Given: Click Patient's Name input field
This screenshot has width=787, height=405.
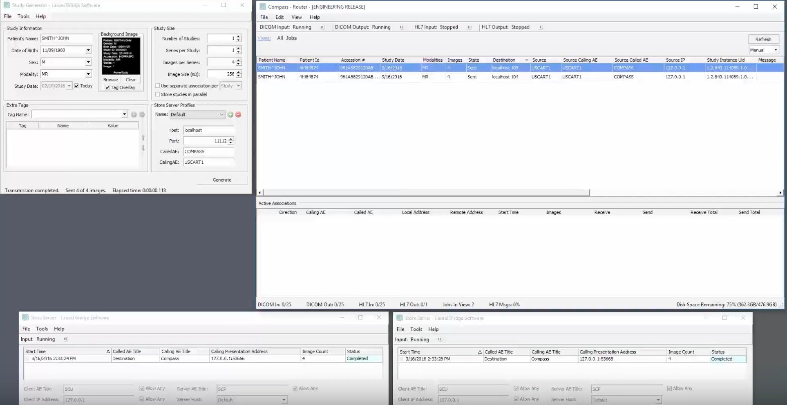Looking at the screenshot, I should (x=67, y=38).
